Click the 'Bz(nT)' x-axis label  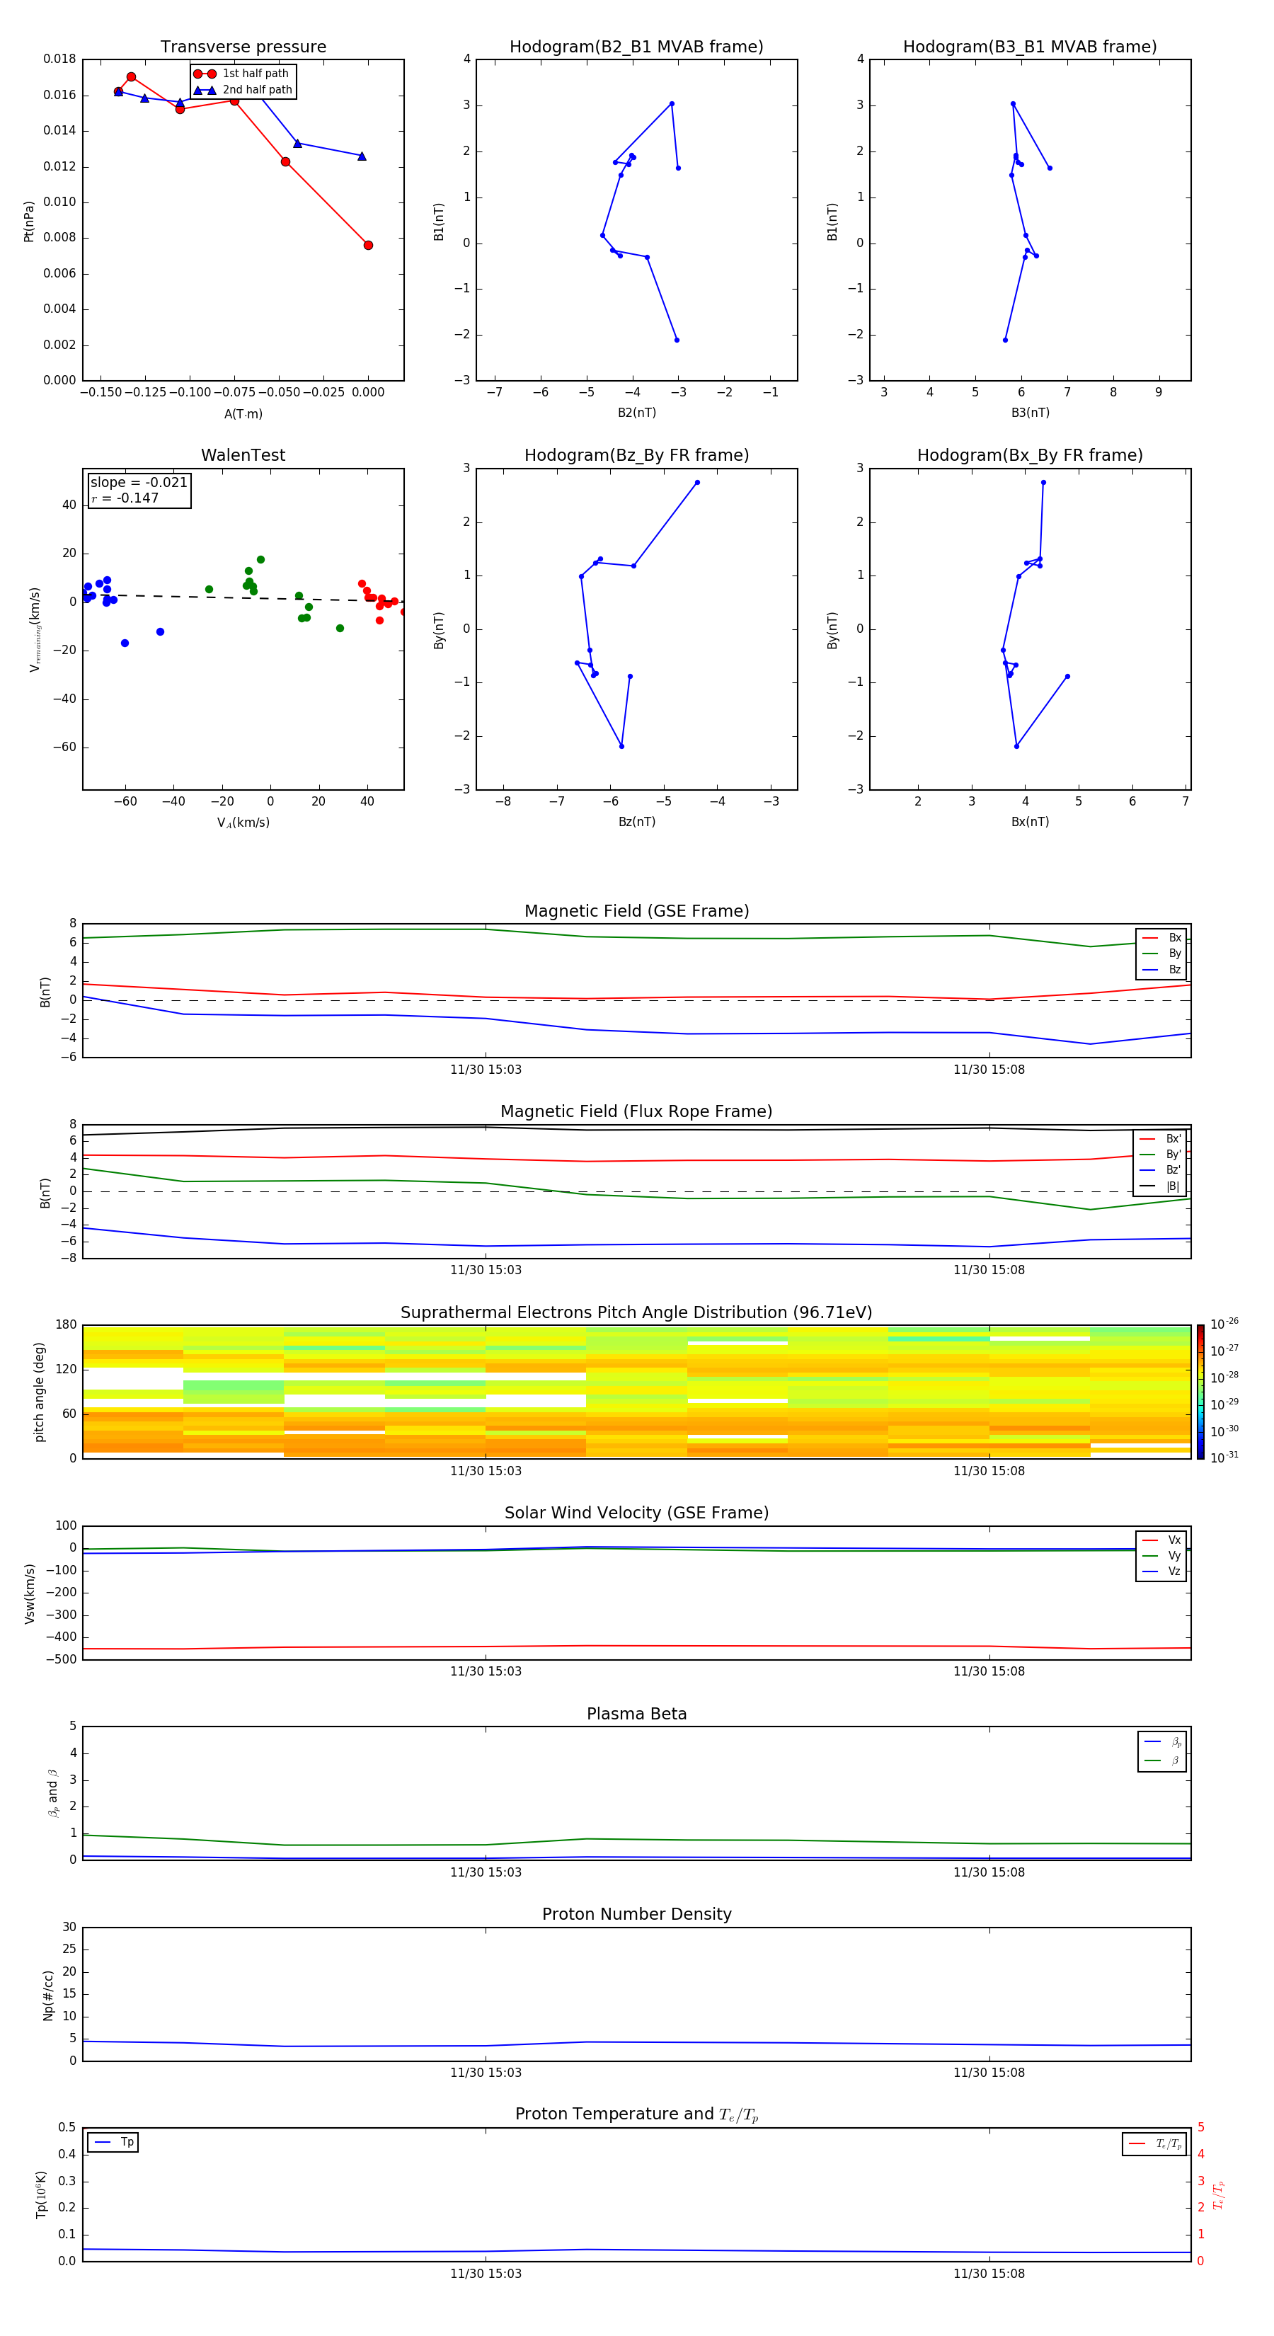(636, 822)
